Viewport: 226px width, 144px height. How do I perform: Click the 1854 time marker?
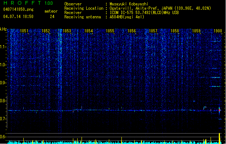[88, 31]
